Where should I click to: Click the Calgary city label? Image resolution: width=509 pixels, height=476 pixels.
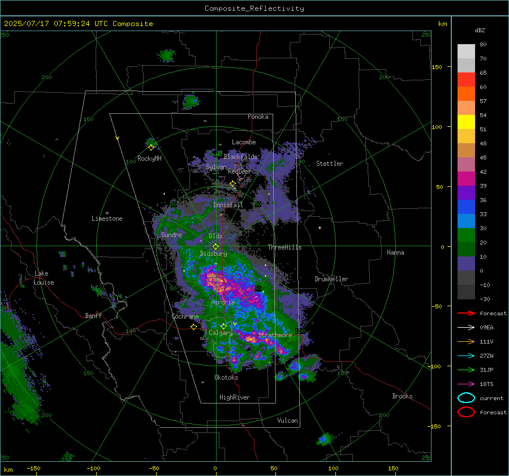pyautogui.click(x=221, y=333)
